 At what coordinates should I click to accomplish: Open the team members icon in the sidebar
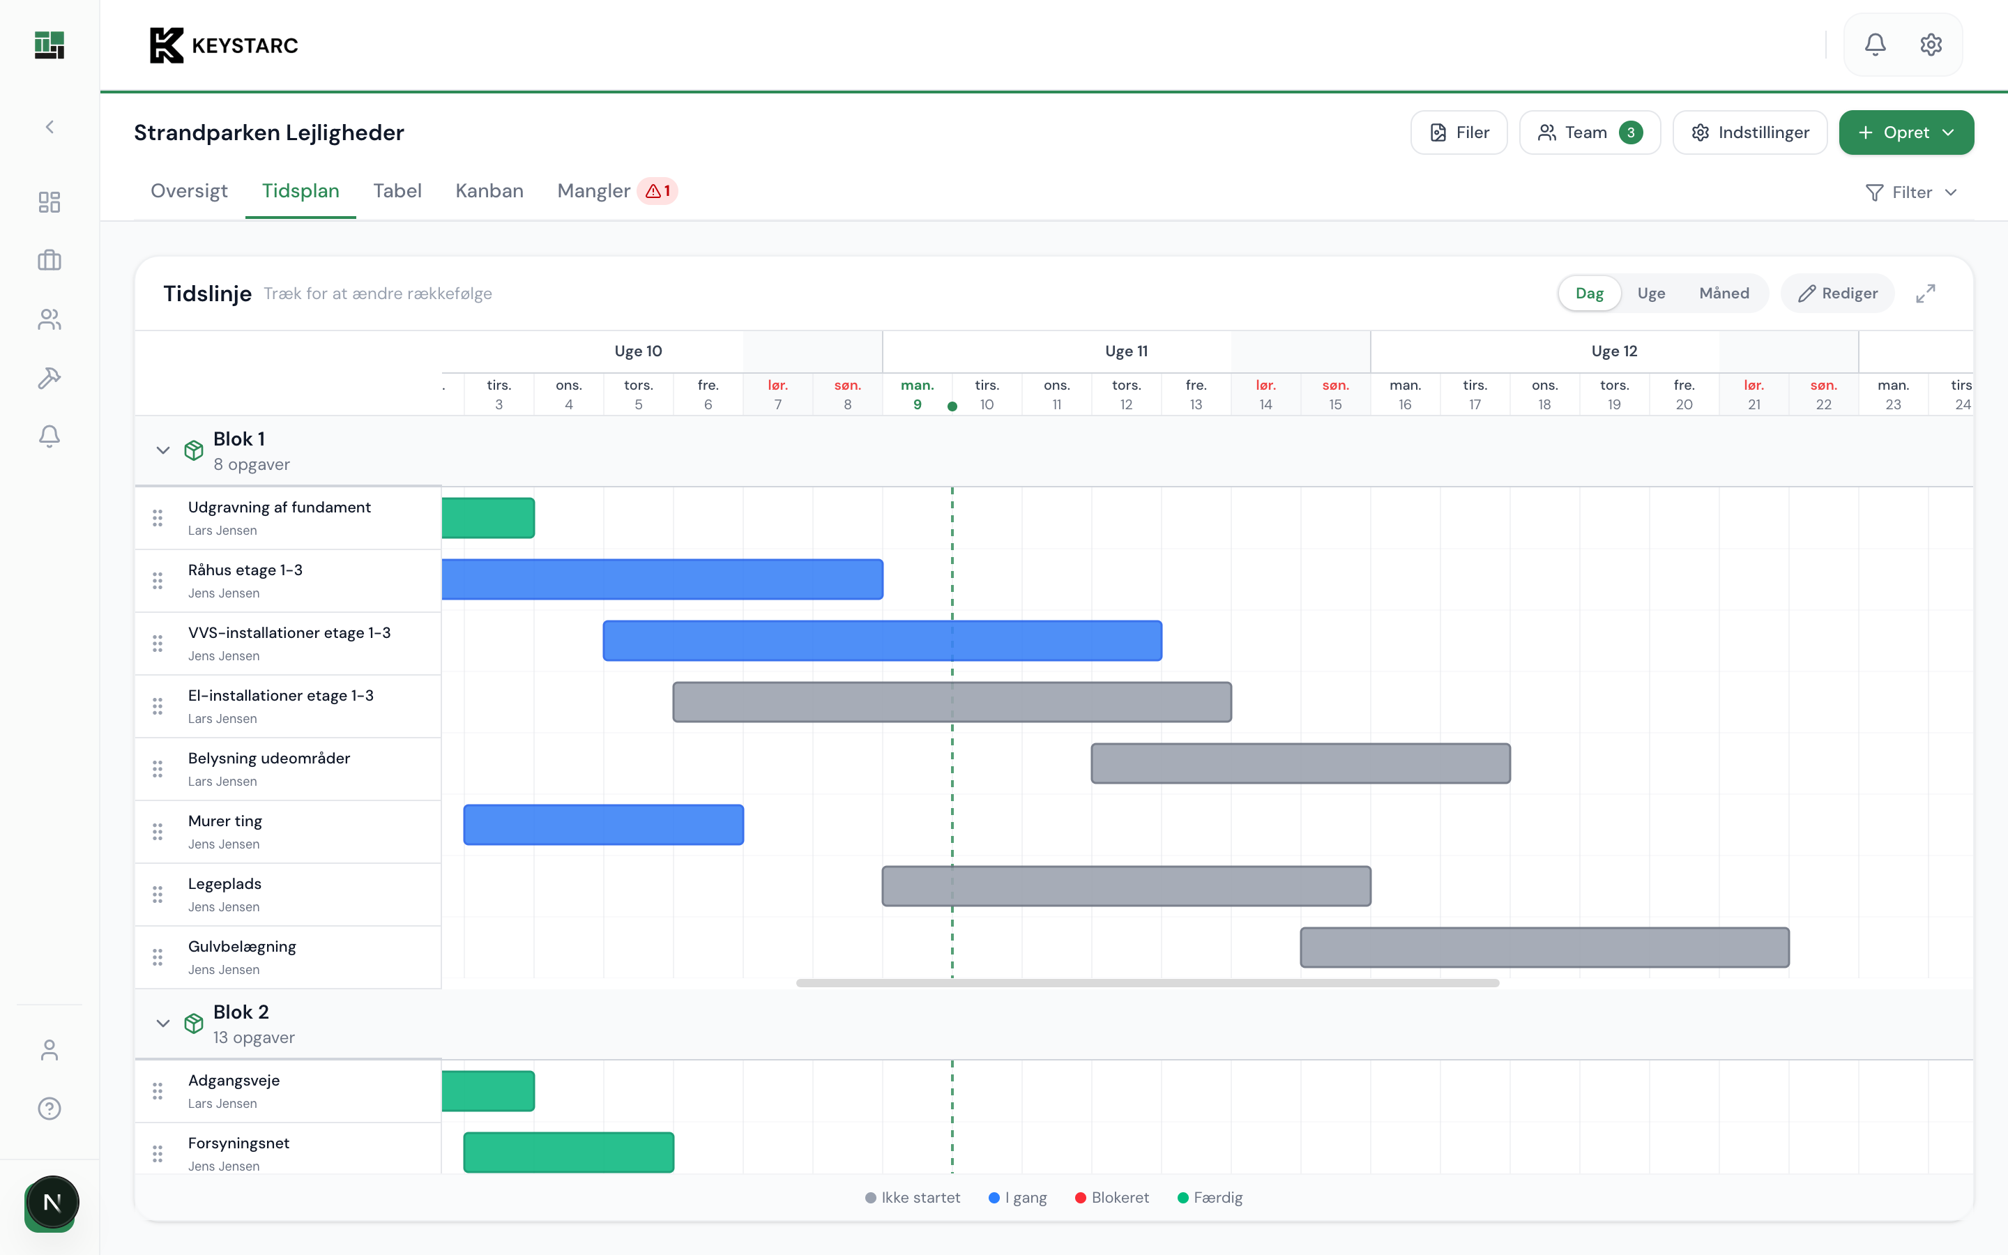coord(49,319)
